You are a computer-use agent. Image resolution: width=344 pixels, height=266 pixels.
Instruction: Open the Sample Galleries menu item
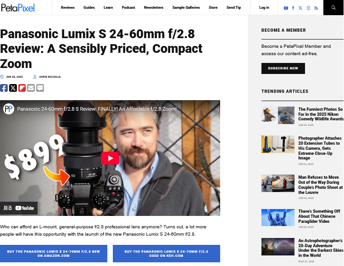coord(186,7)
